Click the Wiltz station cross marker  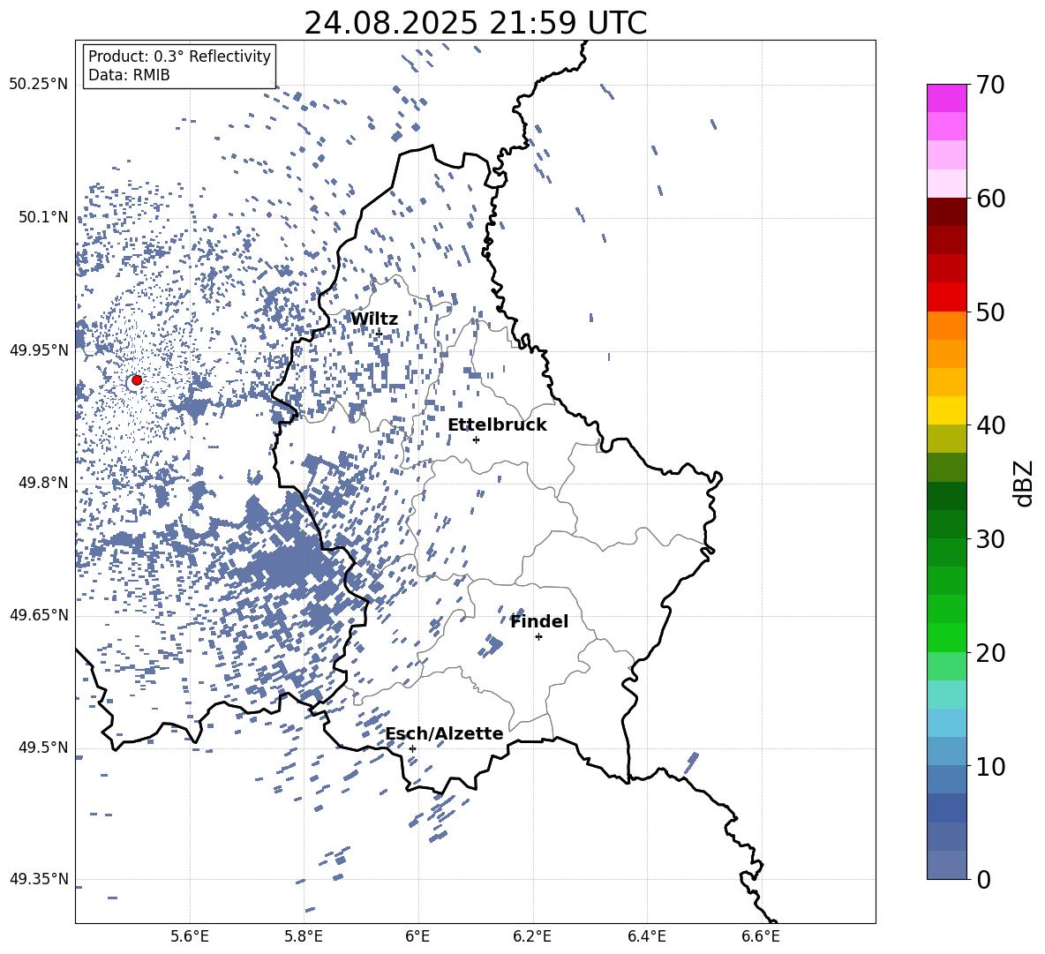point(379,333)
